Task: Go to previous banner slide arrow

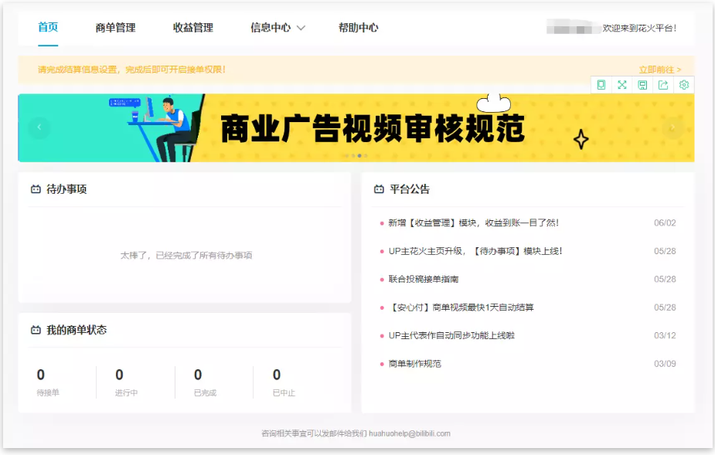Action: [39, 127]
